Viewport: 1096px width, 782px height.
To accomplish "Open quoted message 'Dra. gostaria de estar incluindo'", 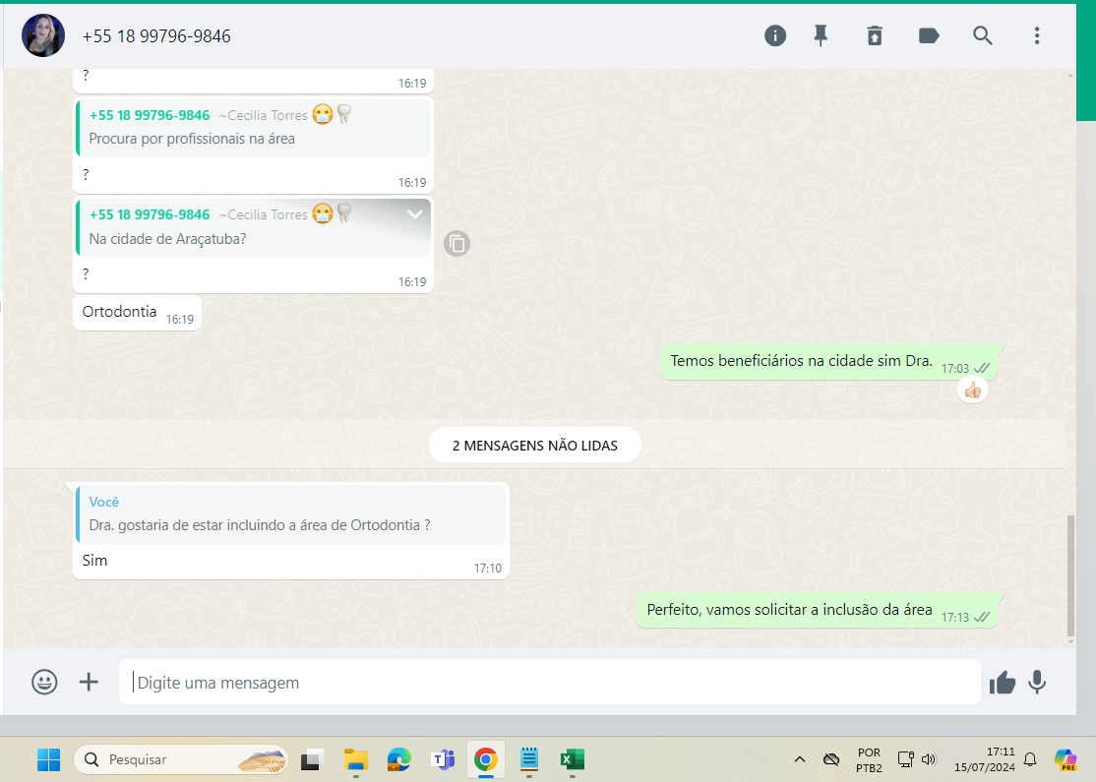I will 291,514.
